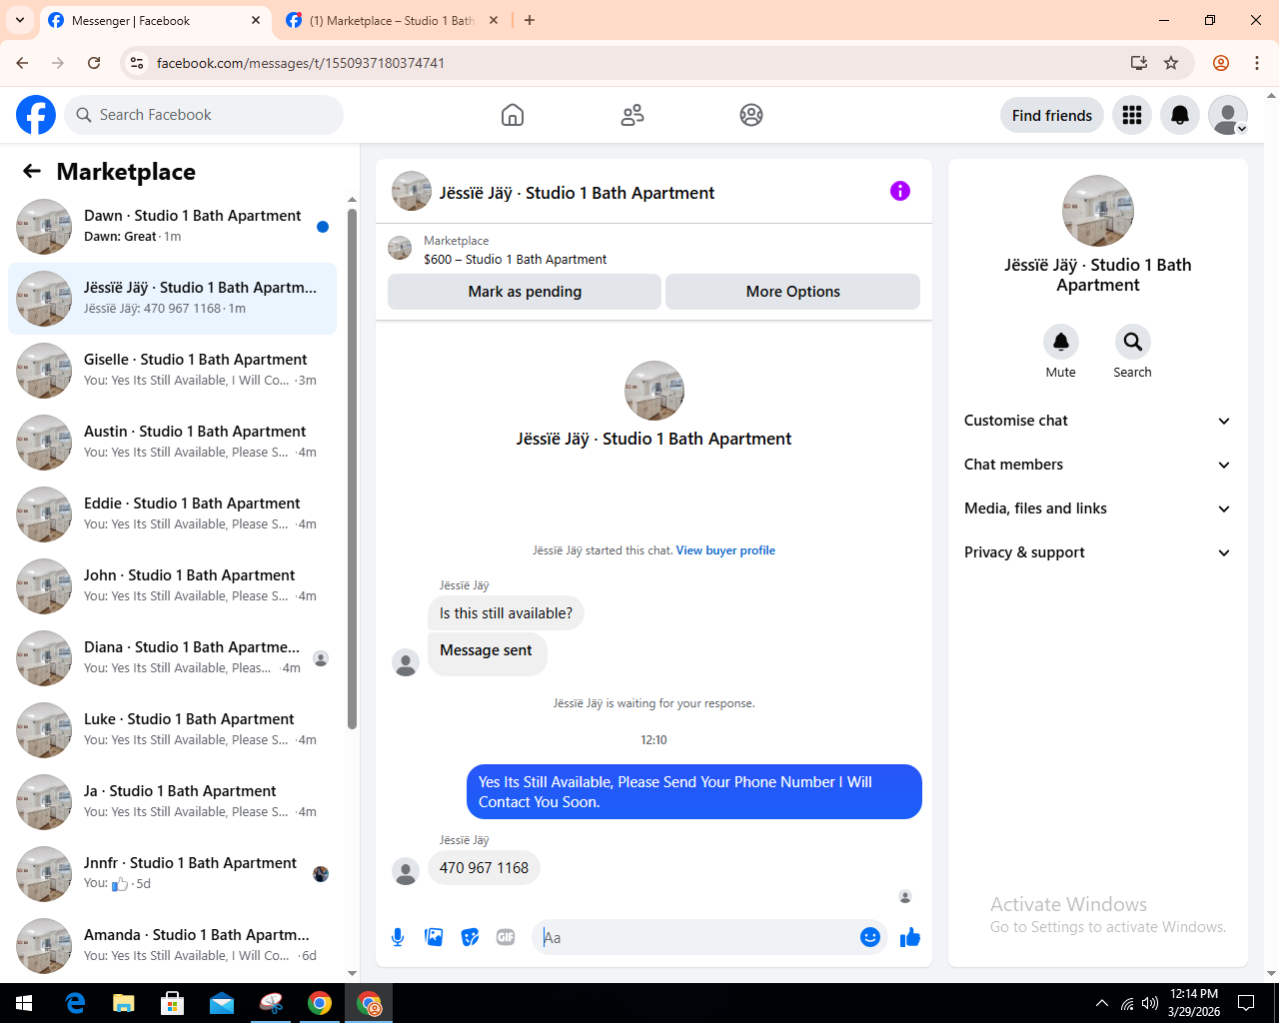Choose a sticker icon

pyautogui.click(x=470, y=937)
